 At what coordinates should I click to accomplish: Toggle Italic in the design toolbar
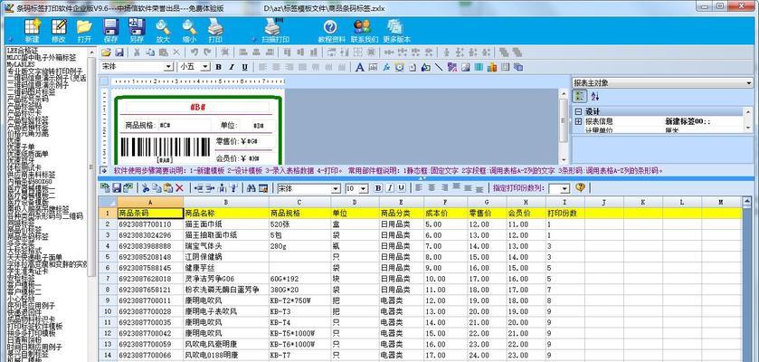click(x=232, y=67)
